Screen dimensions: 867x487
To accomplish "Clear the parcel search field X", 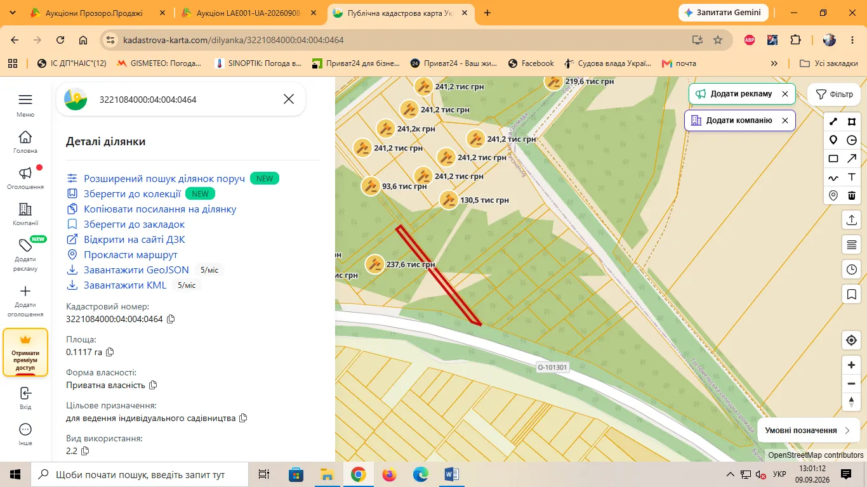I will [289, 99].
